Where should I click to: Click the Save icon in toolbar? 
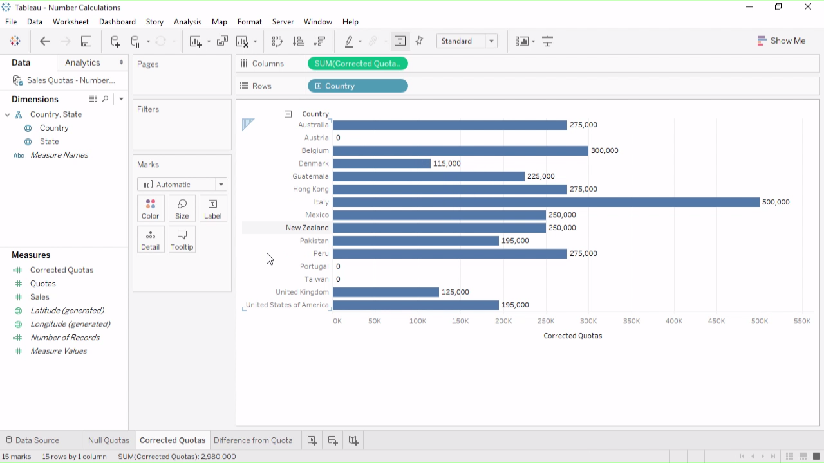click(86, 41)
